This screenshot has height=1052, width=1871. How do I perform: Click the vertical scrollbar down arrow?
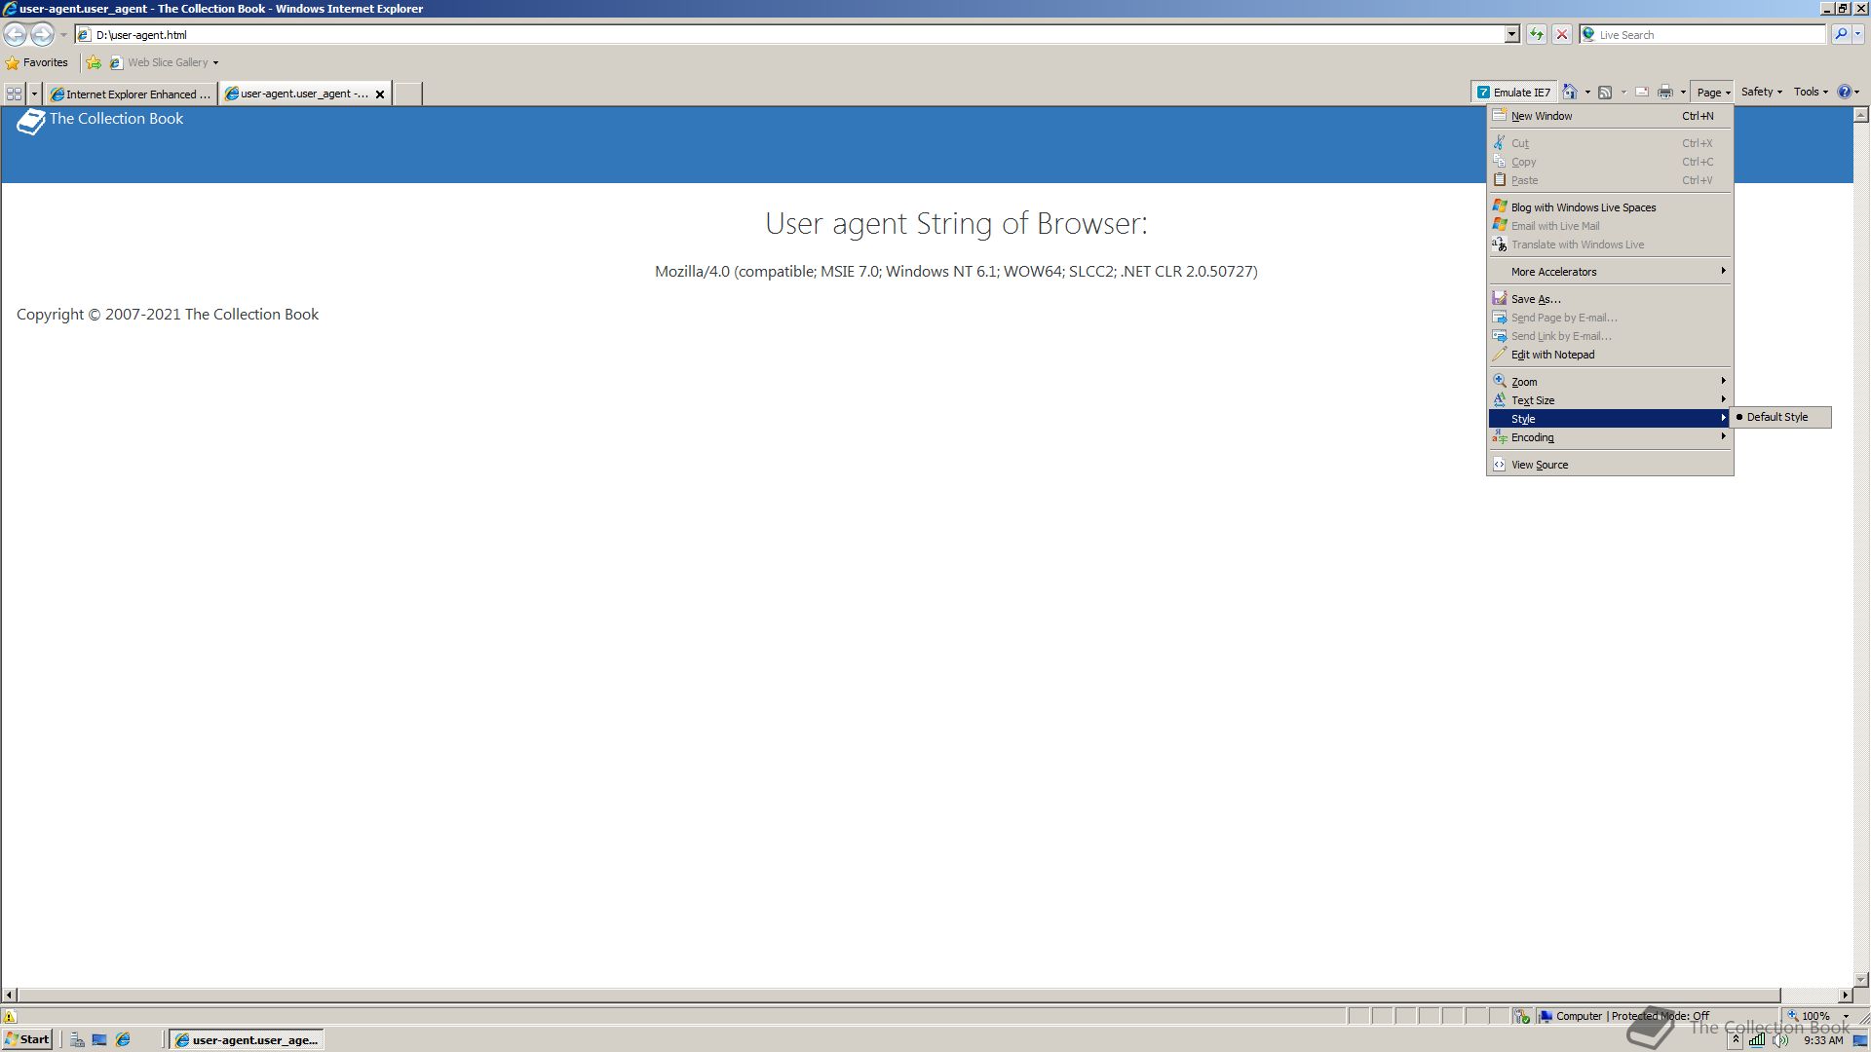click(x=1861, y=979)
